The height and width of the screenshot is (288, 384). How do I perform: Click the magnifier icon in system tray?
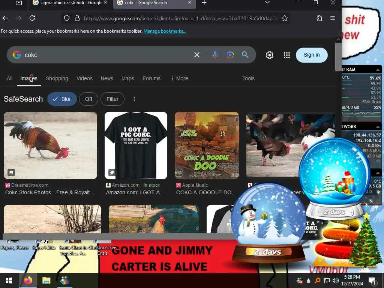point(317,280)
